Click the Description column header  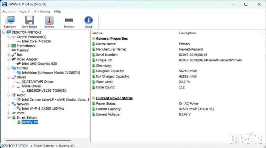pos(187,33)
